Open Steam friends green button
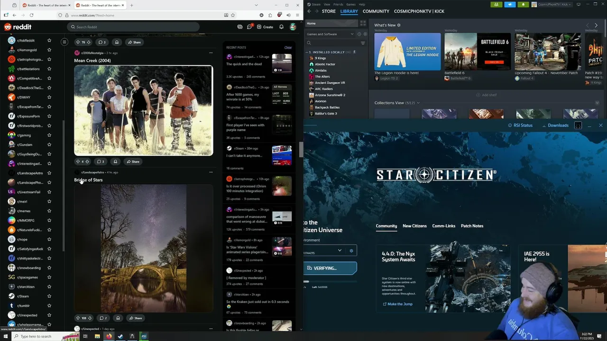Image resolution: width=607 pixels, height=341 pixels. (497, 4)
